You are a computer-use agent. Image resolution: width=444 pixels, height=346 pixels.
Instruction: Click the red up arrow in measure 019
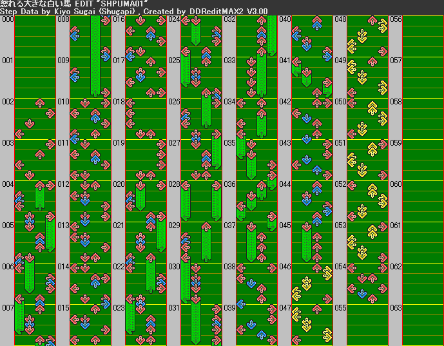coord(151,175)
